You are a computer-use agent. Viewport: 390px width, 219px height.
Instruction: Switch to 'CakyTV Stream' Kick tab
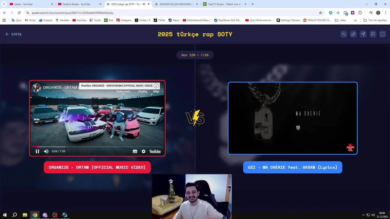pyautogui.click(x=224, y=4)
